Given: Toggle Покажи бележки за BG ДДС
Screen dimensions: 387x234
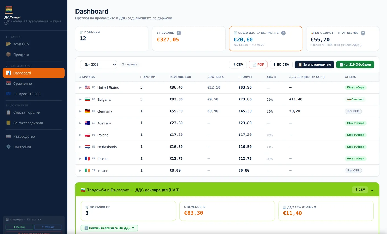Looking at the screenshot, I should 109,228.
